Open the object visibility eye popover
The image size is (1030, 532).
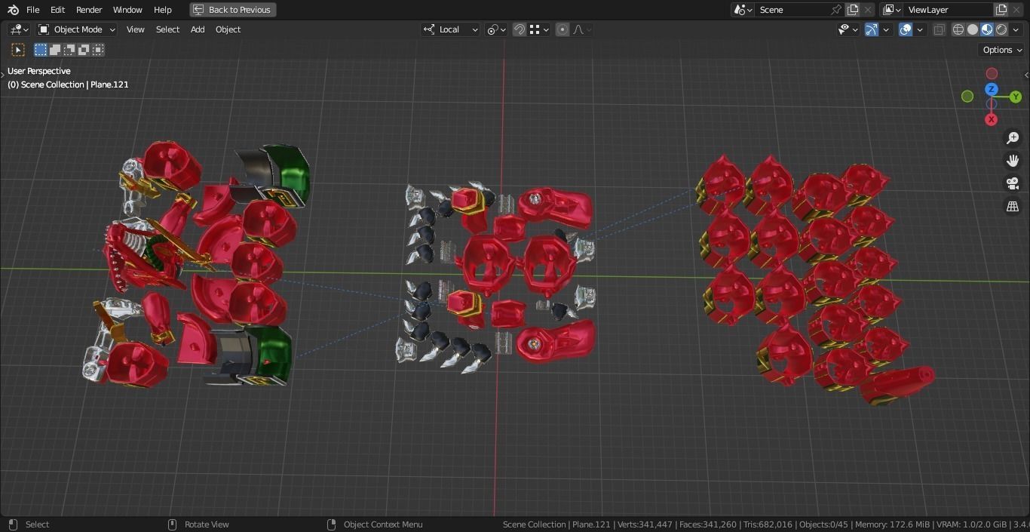point(848,29)
